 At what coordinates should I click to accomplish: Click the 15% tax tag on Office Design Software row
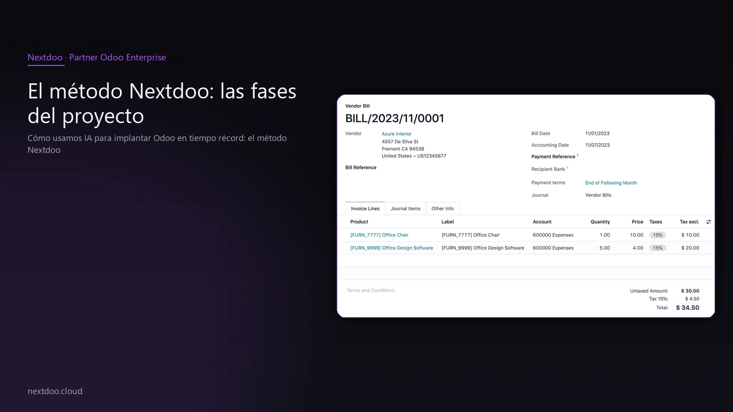pos(658,248)
